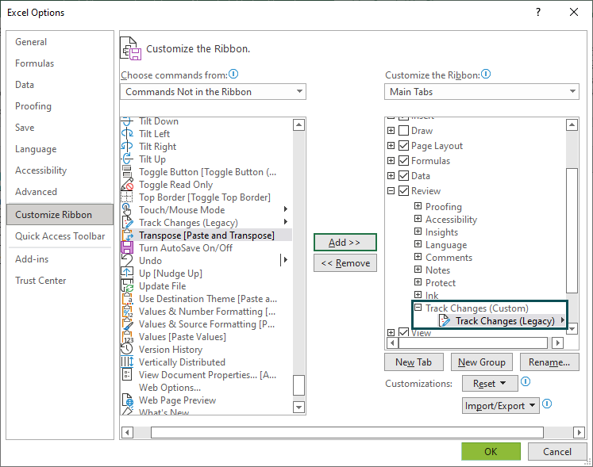This screenshot has width=593, height=467.
Task: Expand the Draw tab node
Action: click(x=391, y=130)
